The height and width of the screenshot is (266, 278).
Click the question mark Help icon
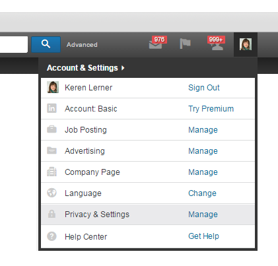point(52,236)
